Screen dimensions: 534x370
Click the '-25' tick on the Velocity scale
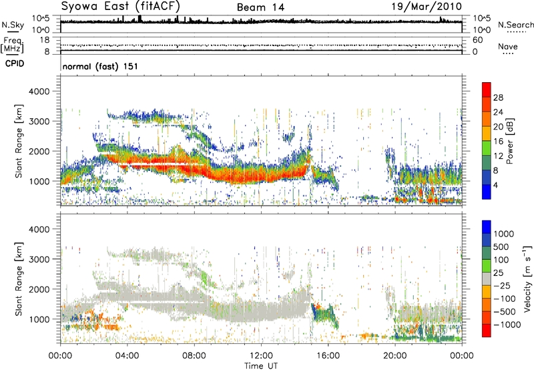501,285
